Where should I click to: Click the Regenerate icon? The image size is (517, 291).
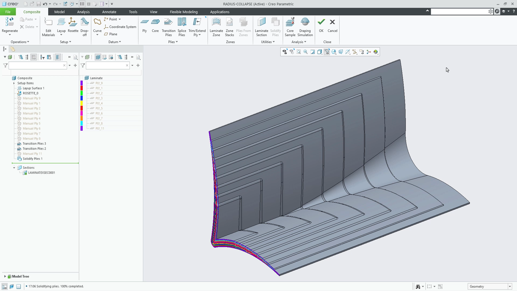[10, 22]
